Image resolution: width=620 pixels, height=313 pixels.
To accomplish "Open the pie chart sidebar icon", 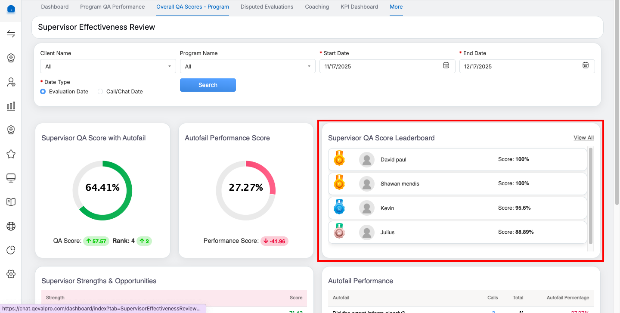I will point(11,250).
